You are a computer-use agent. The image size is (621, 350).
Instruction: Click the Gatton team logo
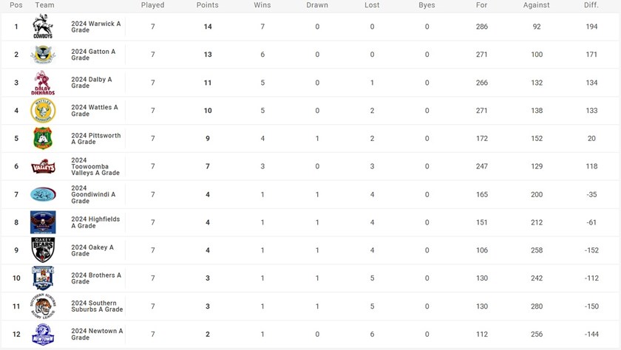[42, 55]
